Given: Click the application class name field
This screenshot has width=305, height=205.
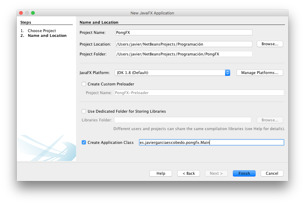Looking at the screenshot, I should click(x=211, y=143).
